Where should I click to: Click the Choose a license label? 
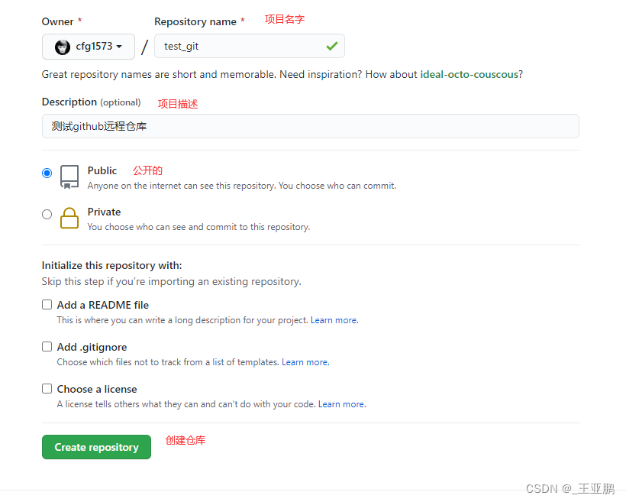97,389
